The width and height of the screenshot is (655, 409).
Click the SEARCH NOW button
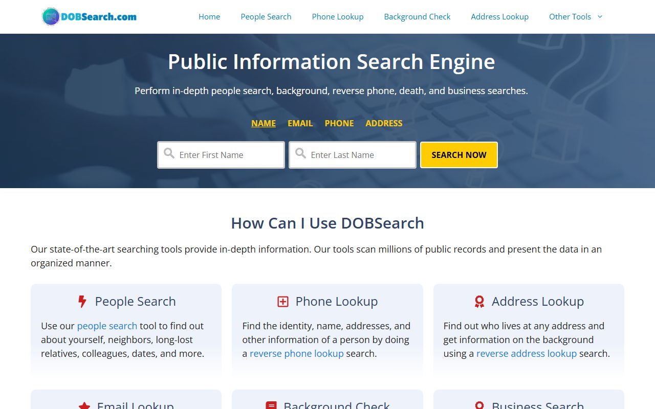(x=459, y=155)
